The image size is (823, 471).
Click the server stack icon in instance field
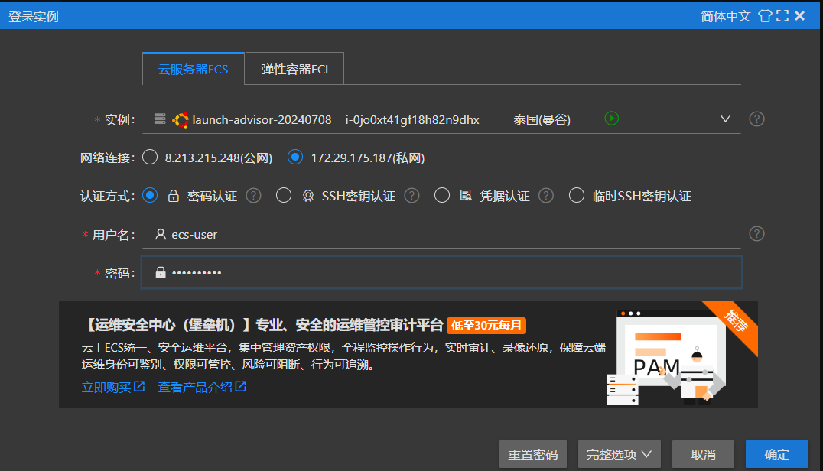click(x=160, y=119)
